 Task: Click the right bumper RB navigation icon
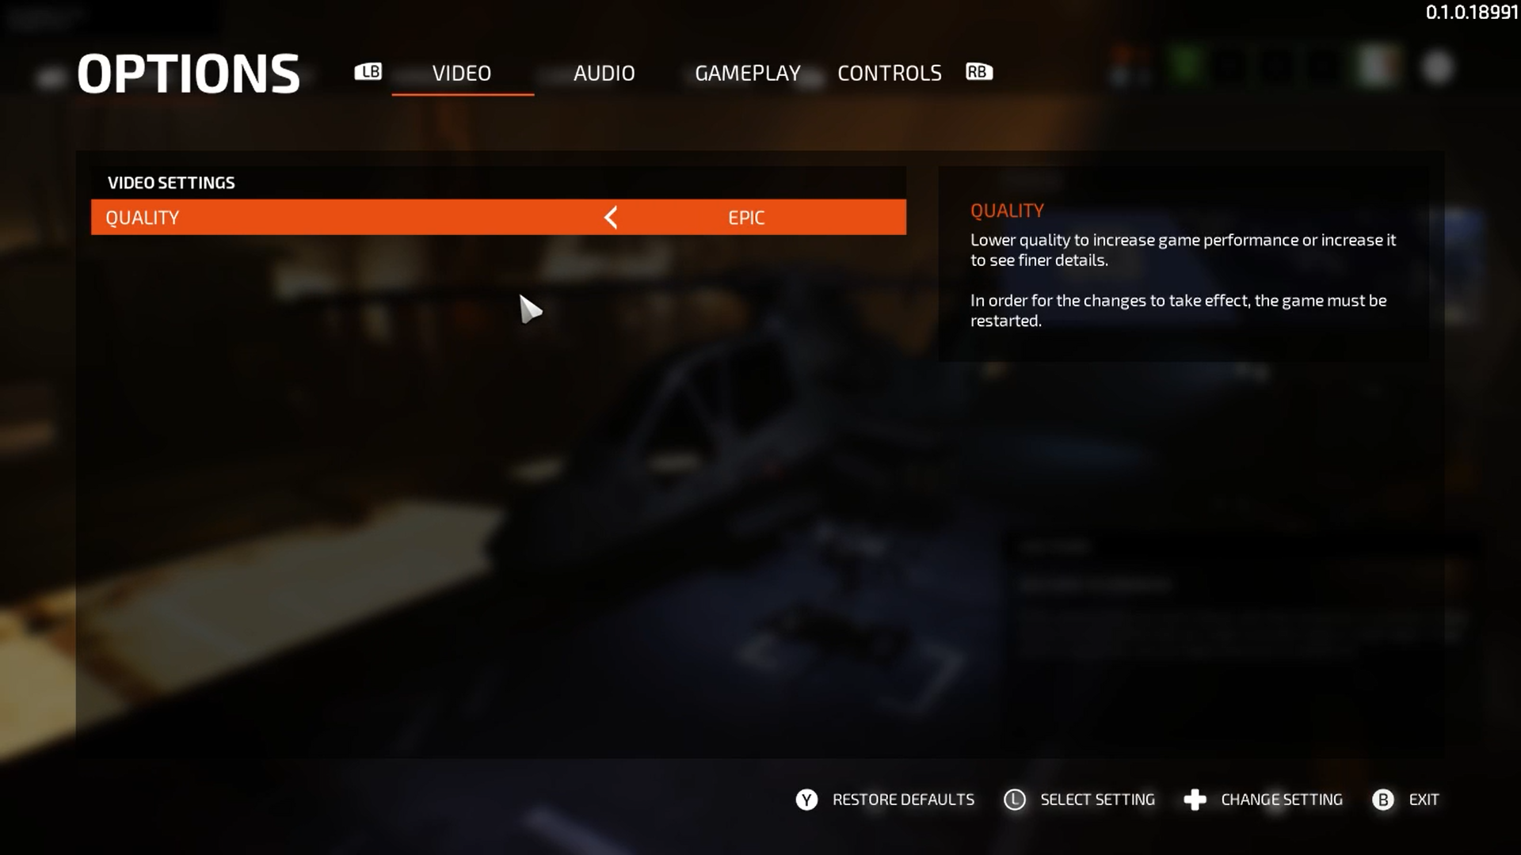[978, 71]
